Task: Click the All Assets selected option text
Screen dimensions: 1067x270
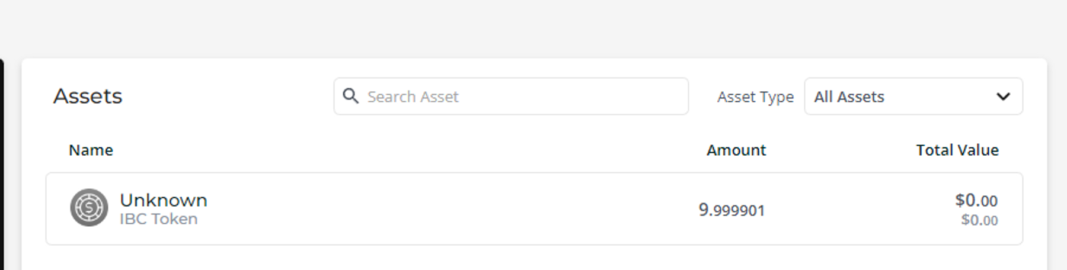Action: [x=849, y=97]
